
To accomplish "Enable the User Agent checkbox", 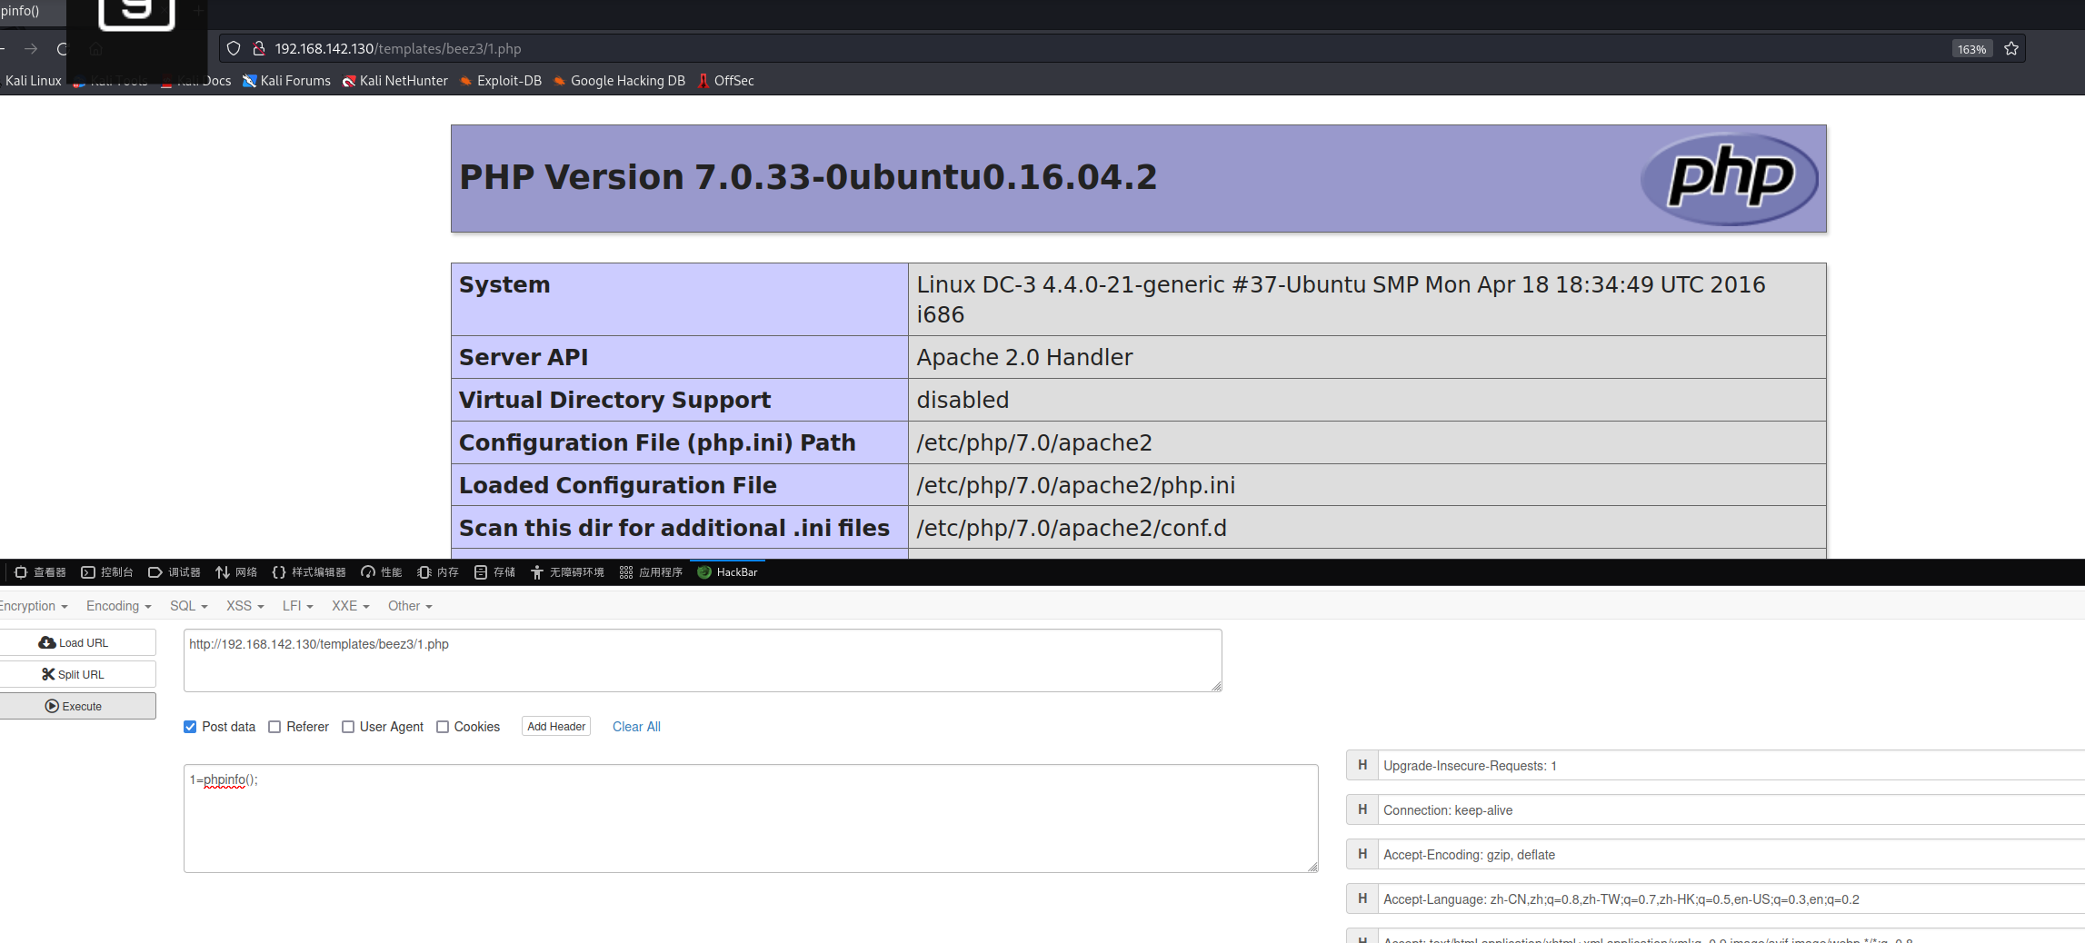I will [348, 727].
